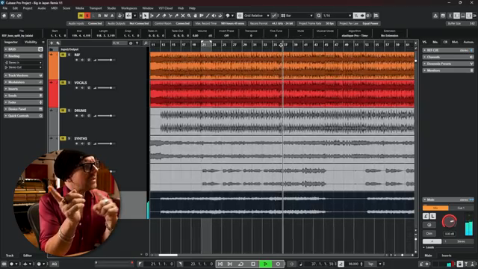The height and width of the screenshot is (269, 478).
Task: Toggle global Write W automation button
Action: pyautogui.click(x=106, y=16)
